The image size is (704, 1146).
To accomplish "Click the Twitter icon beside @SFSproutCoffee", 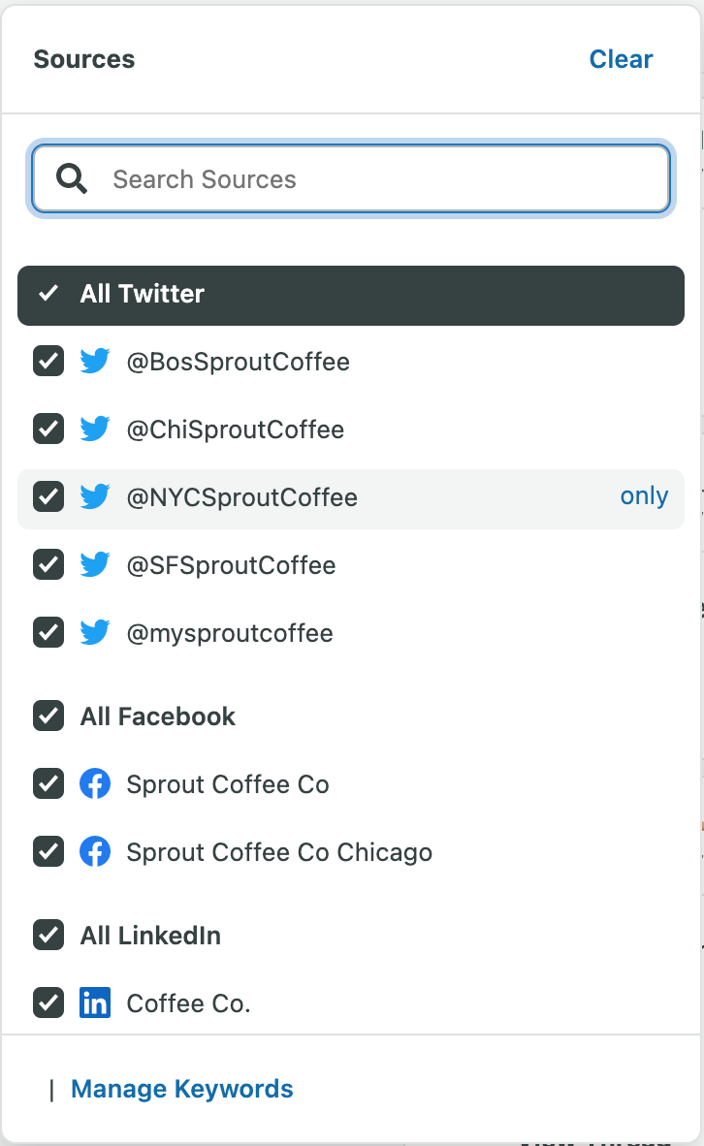I will point(95,565).
